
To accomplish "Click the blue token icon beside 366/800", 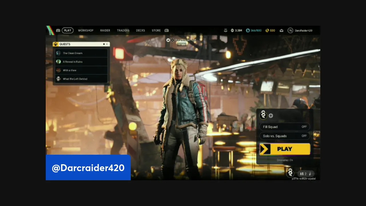I will [x=248, y=30].
